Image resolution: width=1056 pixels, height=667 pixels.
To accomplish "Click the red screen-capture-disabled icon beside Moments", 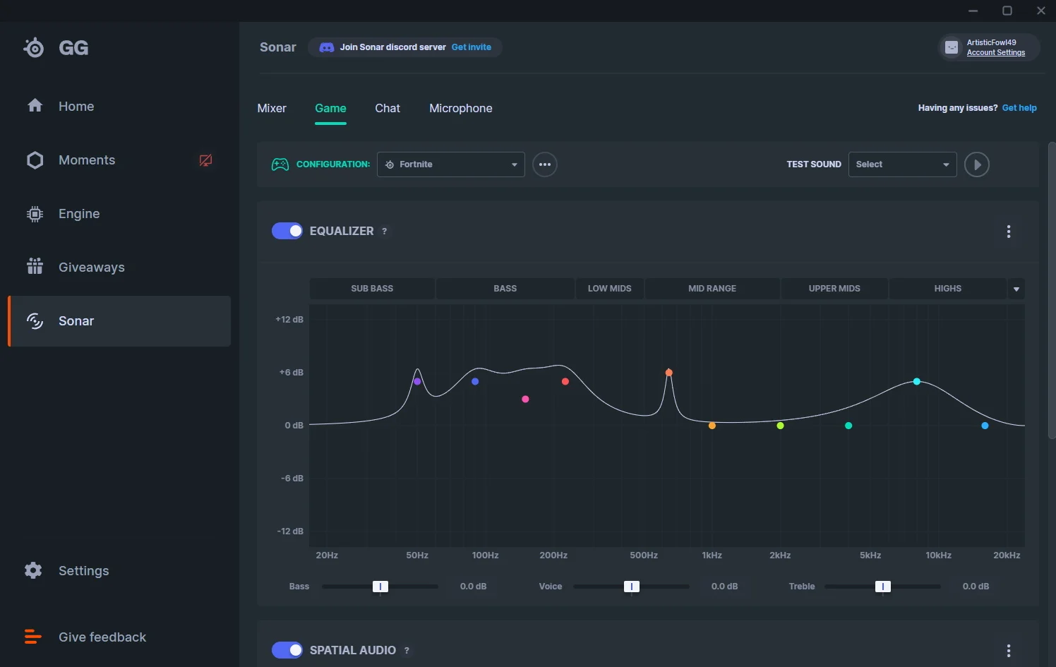I will pyautogui.click(x=205, y=160).
